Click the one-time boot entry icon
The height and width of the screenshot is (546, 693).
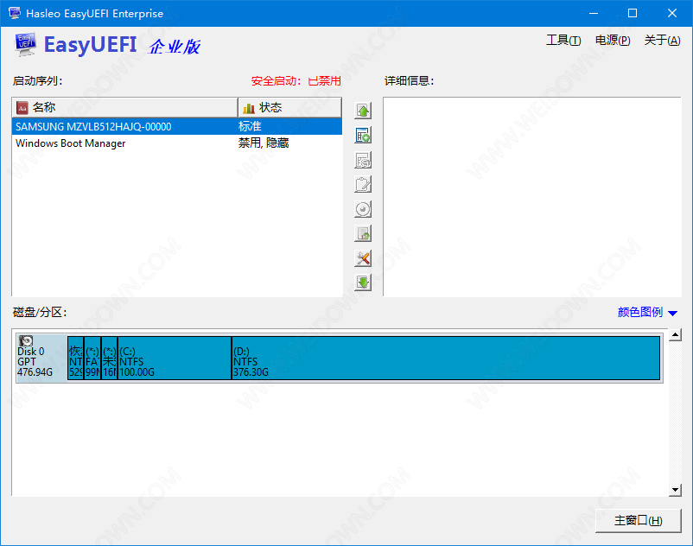pyautogui.click(x=363, y=209)
